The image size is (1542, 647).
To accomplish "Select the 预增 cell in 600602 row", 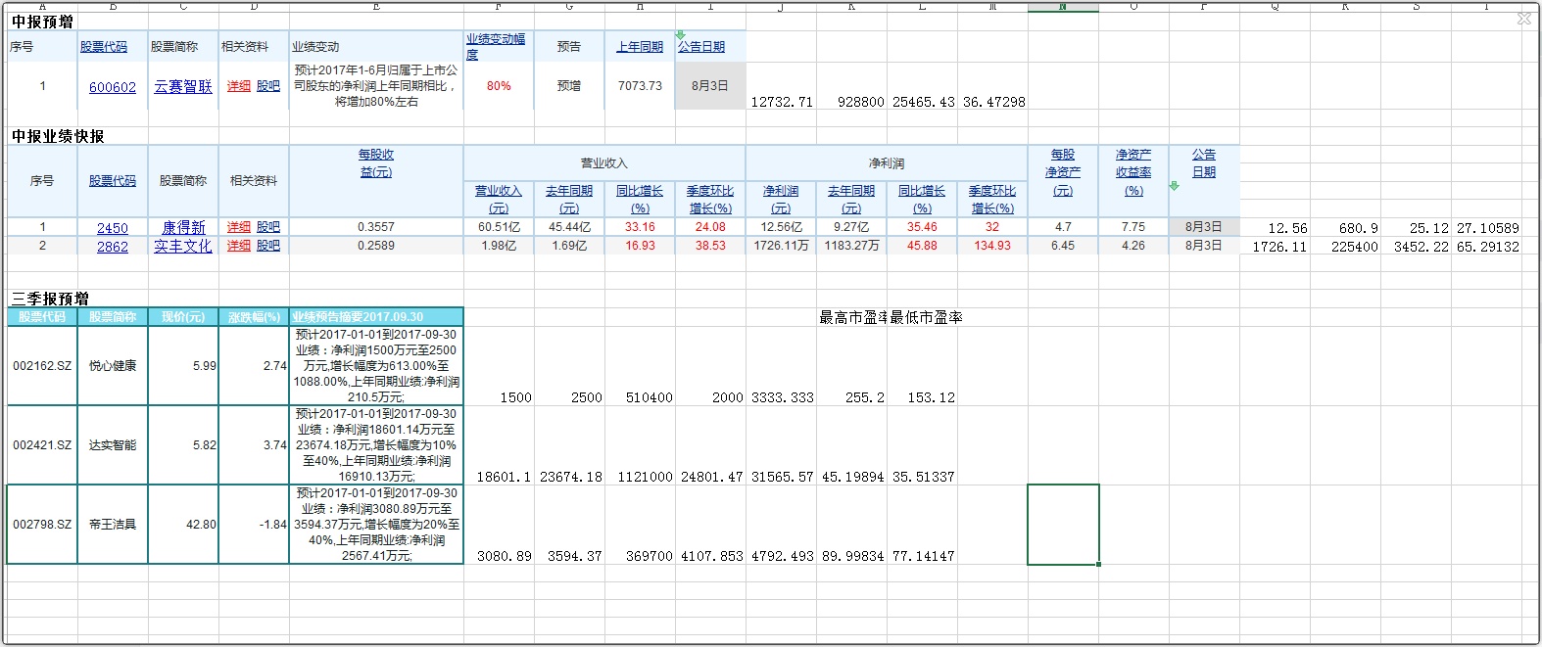I will pos(569,86).
